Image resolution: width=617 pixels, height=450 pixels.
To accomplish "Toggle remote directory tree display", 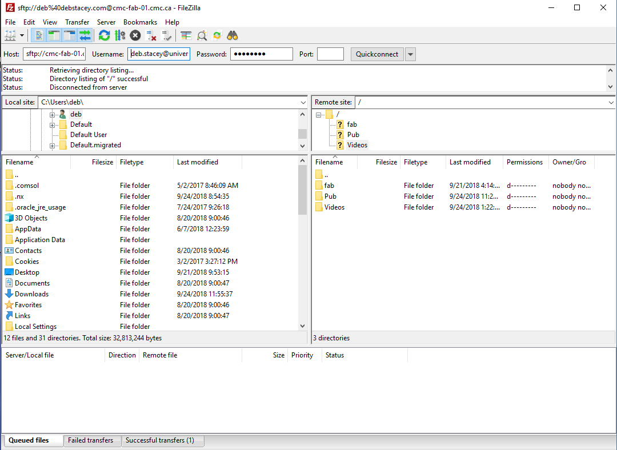I will (70, 36).
